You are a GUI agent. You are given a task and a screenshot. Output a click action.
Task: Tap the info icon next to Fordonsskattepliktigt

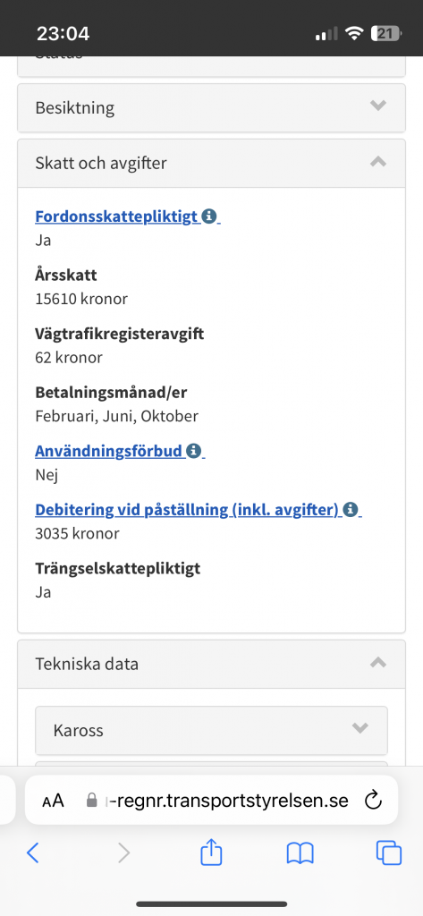(208, 216)
